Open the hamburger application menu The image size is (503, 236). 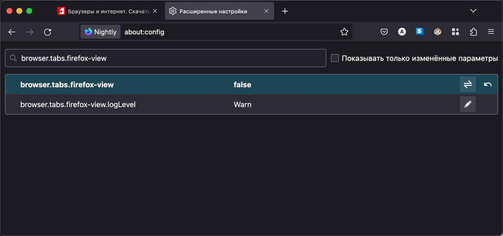point(491,32)
